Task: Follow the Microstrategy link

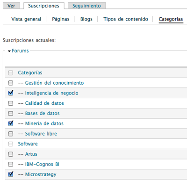Action: coord(41,174)
